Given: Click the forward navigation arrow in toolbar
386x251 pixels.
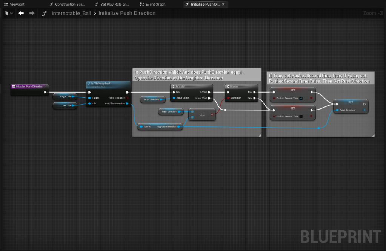Looking at the screenshot, I should (32, 13).
